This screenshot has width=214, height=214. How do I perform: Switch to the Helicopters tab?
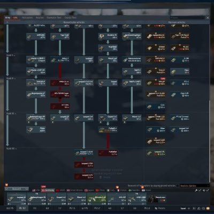pos(27,18)
